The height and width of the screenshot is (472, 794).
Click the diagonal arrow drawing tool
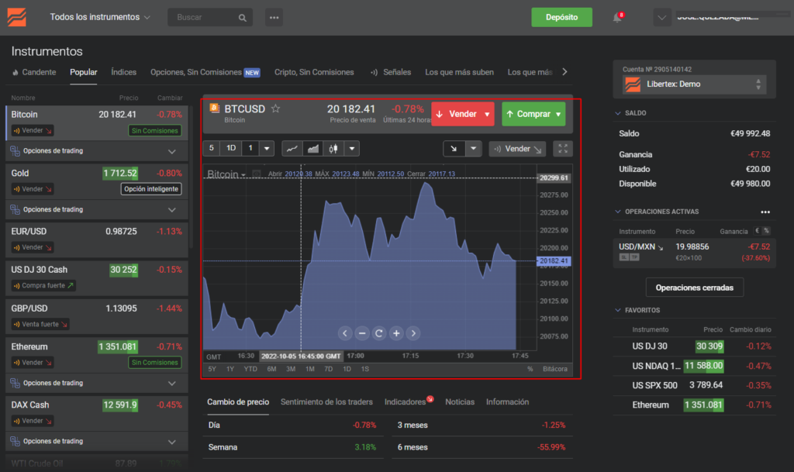click(x=454, y=149)
